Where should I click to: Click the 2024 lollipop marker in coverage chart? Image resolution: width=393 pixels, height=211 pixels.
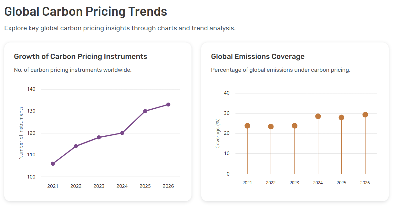(318, 116)
